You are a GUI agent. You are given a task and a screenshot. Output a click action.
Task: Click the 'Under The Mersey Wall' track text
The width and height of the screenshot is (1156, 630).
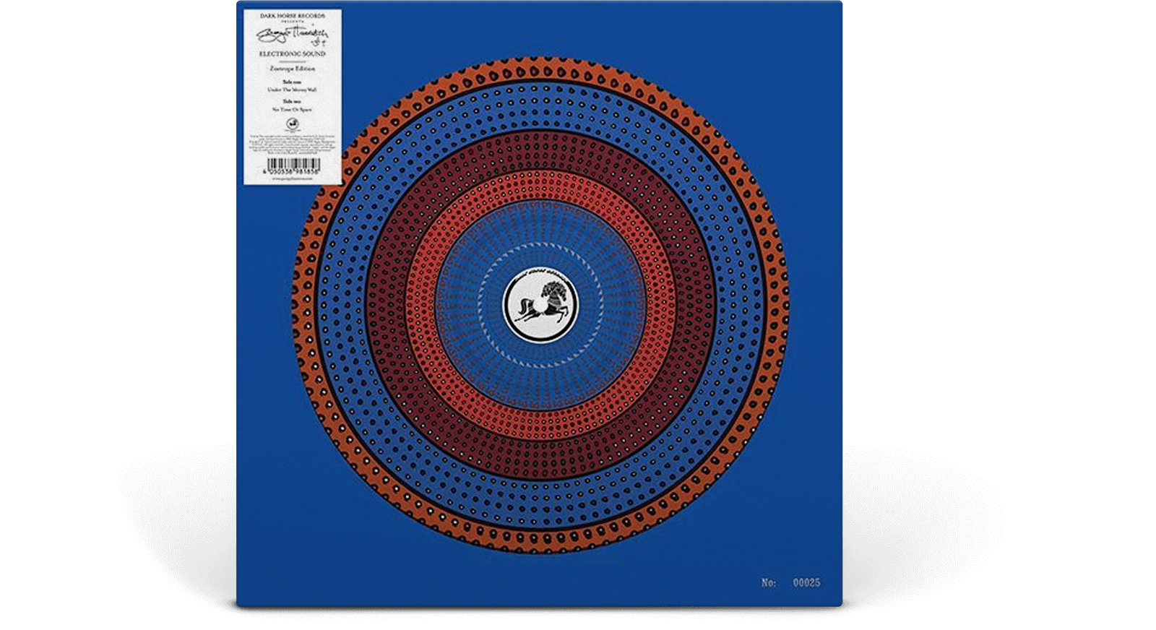[x=293, y=90]
